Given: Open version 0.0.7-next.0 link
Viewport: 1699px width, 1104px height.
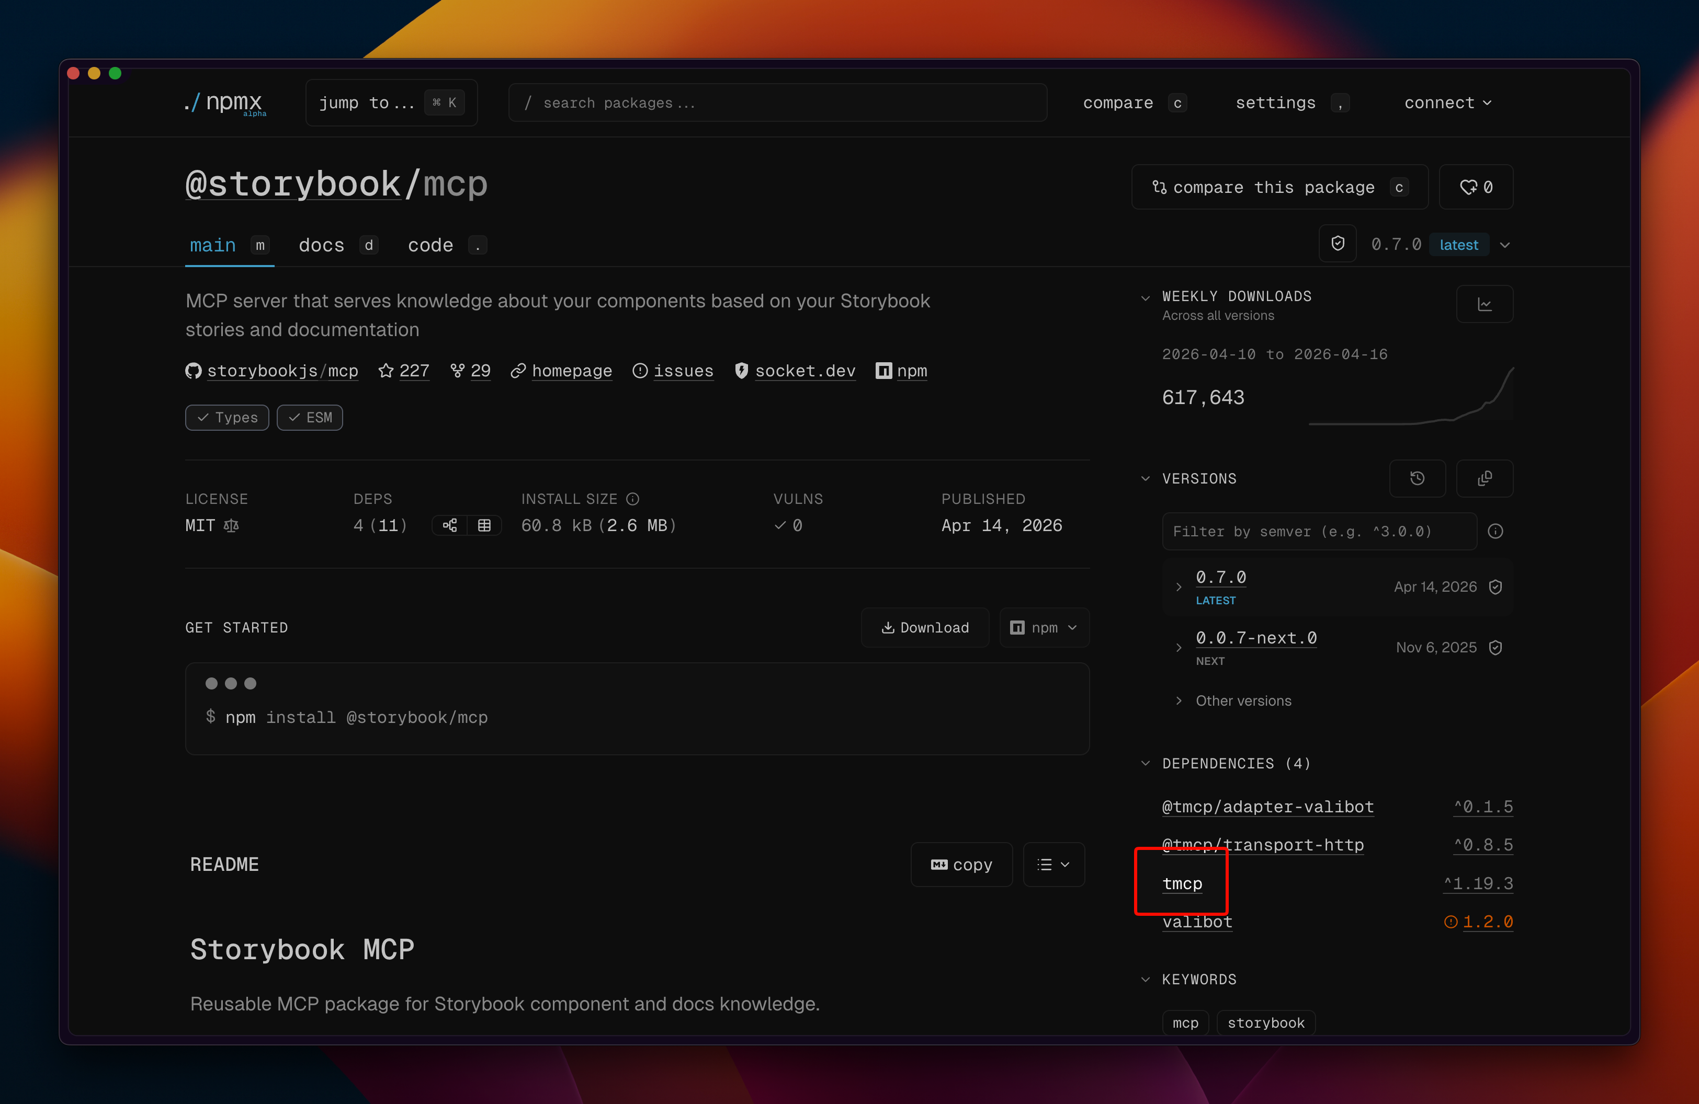Looking at the screenshot, I should (x=1256, y=638).
